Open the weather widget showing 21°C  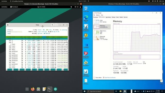137,91
